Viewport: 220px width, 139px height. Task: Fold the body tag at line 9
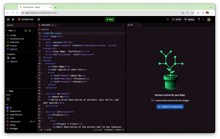42,61
